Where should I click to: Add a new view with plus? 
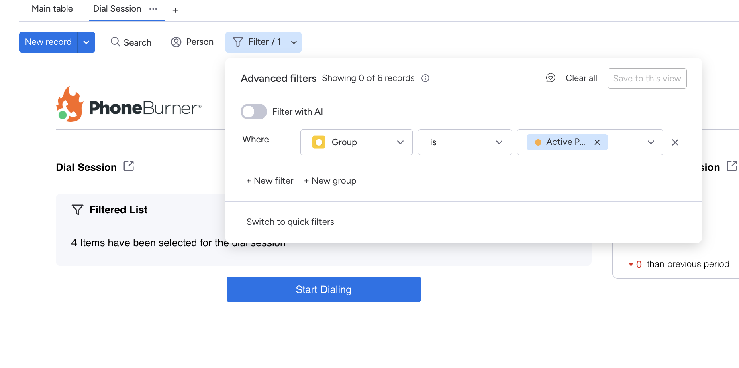click(175, 10)
